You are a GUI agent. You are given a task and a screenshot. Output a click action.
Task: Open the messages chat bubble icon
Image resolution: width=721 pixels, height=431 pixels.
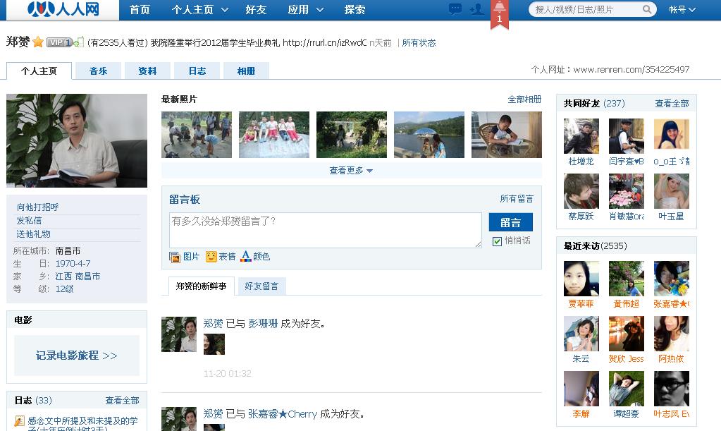tap(455, 9)
